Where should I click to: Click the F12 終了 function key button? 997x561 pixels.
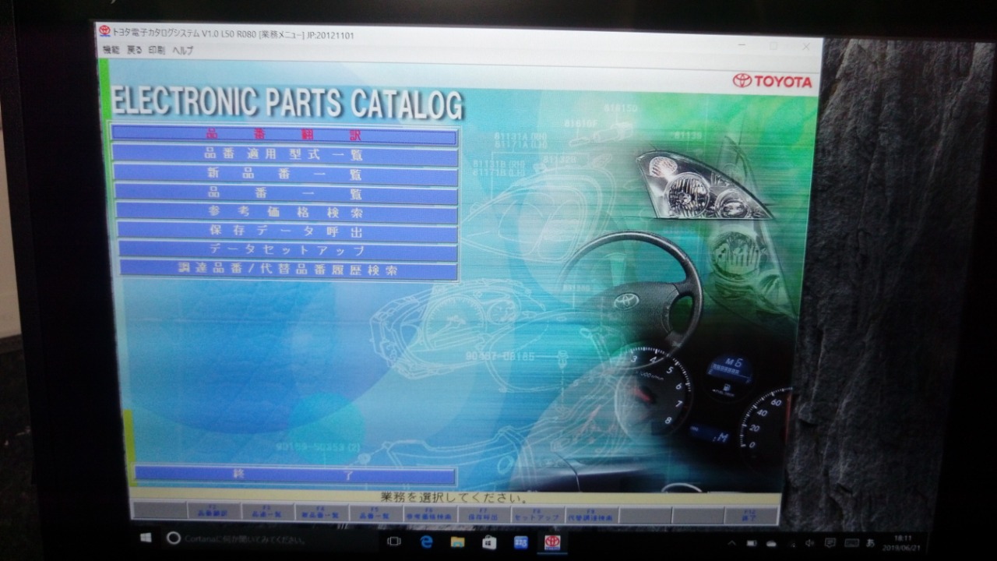pos(752,514)
